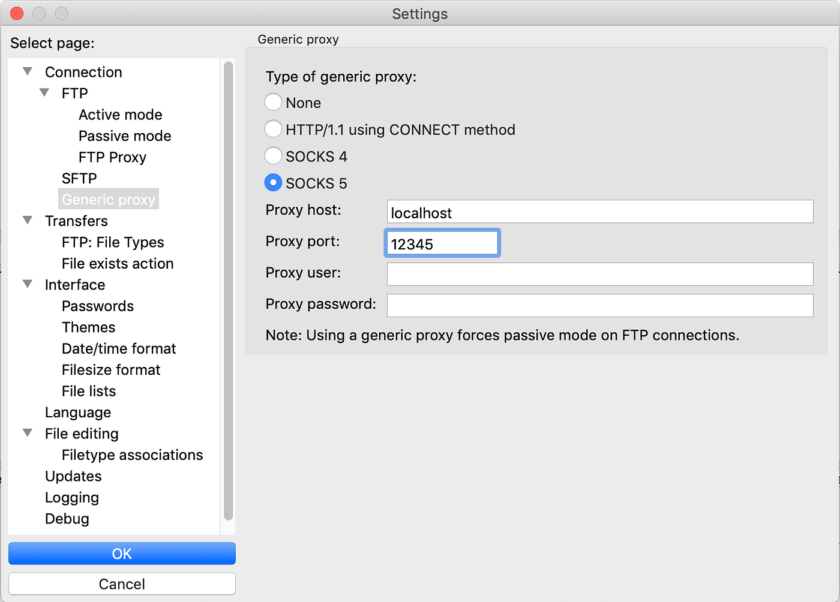Open the SFTP settings page
Screen dimensions: 840x602
(x=79, y=179)
